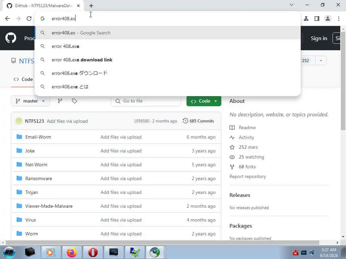Viewport: 346px width, 259px height.
Task: Choose 'error408.exe とは' suggestion
Action: tap(168, 87)
